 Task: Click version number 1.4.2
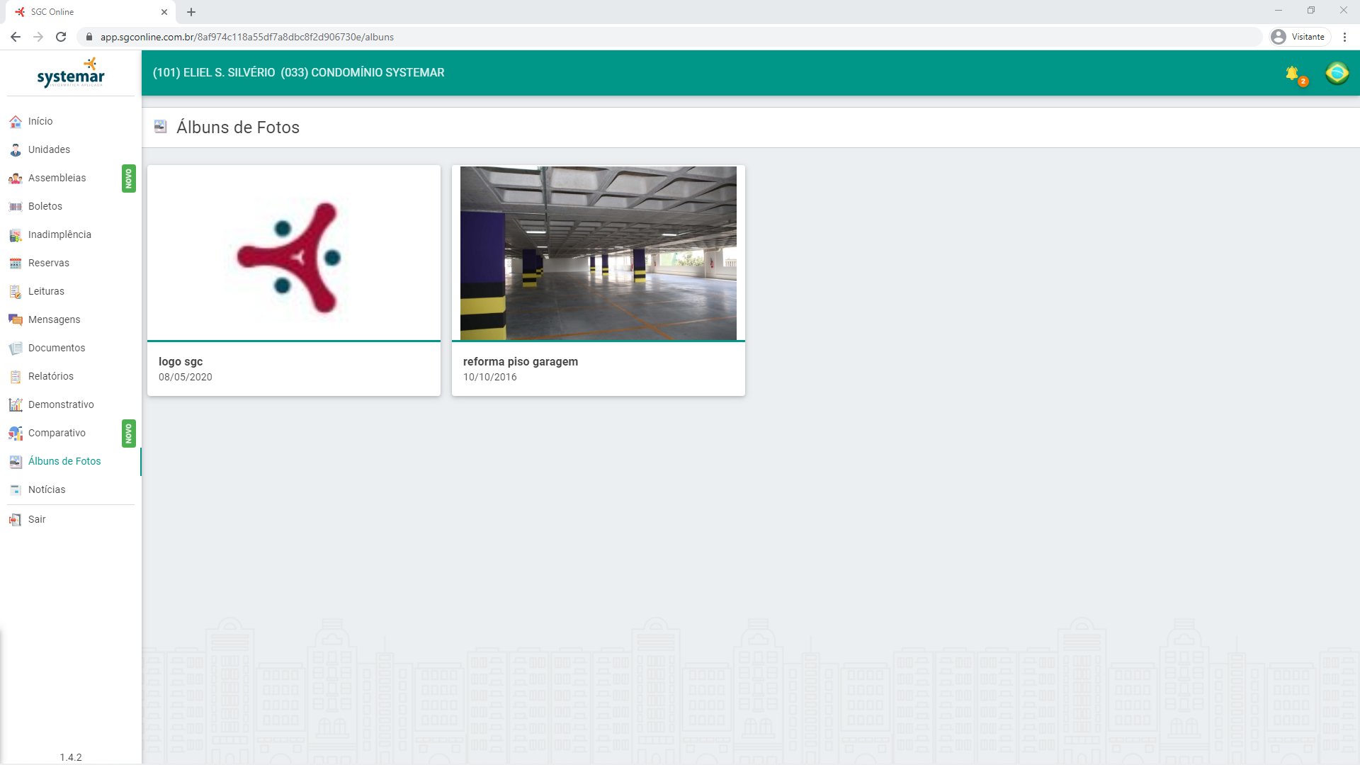(71, 757)
